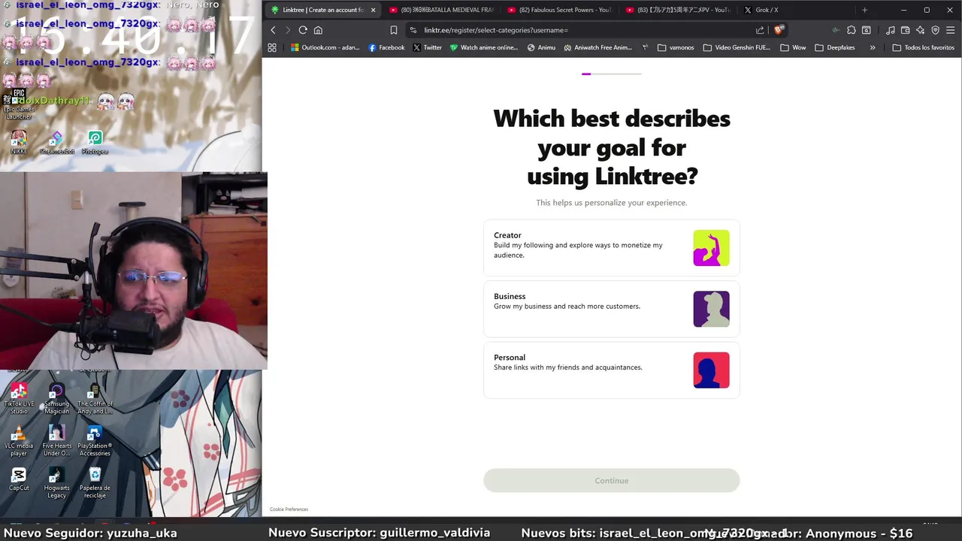Open Hogwarts Legacy desktop shortcut

[x=56, y=482]
